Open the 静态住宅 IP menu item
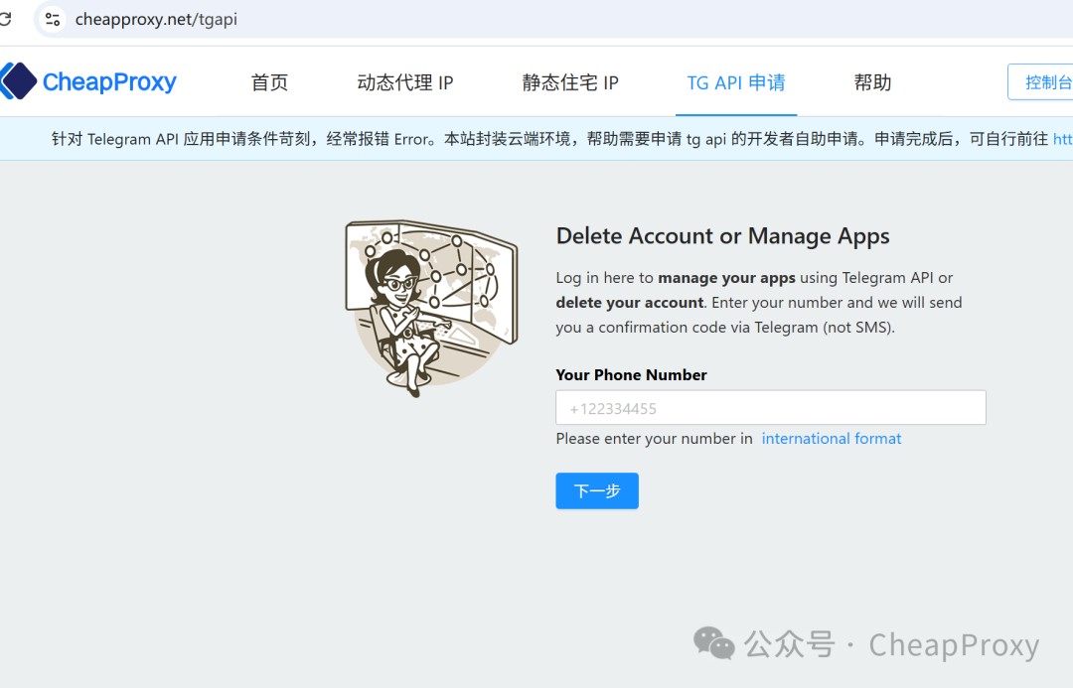 coord(570,82)
